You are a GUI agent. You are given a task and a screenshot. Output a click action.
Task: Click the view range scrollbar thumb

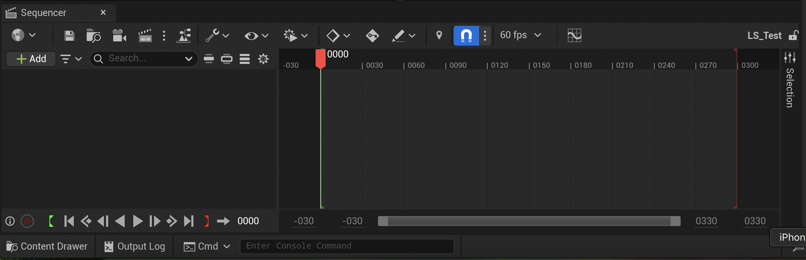click(529, 221)
